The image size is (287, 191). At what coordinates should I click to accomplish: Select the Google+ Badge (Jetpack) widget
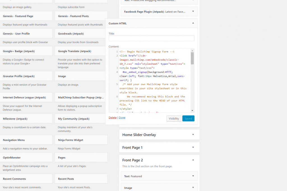pyautogui.click(x=26, y=51)
